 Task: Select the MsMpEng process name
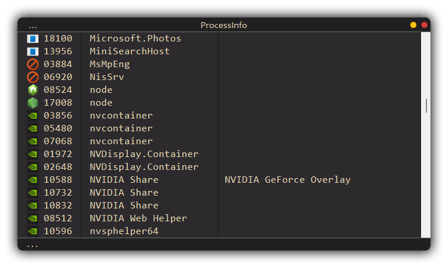tap(110, 65)
